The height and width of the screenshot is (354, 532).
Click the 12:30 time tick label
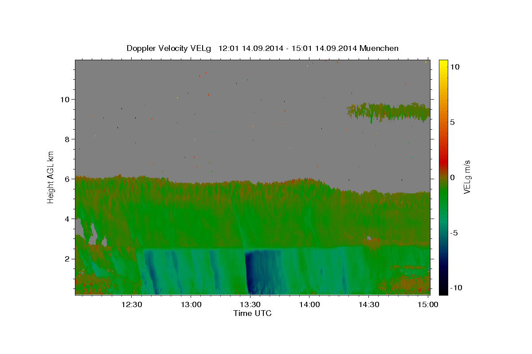tap(132, 304)
